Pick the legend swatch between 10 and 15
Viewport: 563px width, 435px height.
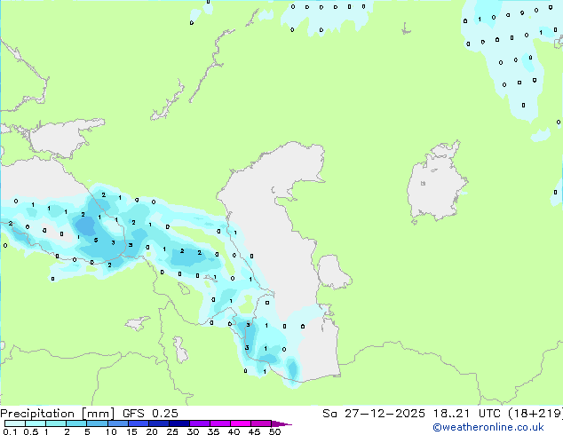117,423
